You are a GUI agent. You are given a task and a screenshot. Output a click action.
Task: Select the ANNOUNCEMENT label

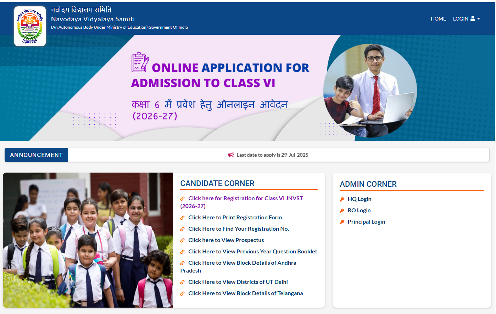coord(36,155)
